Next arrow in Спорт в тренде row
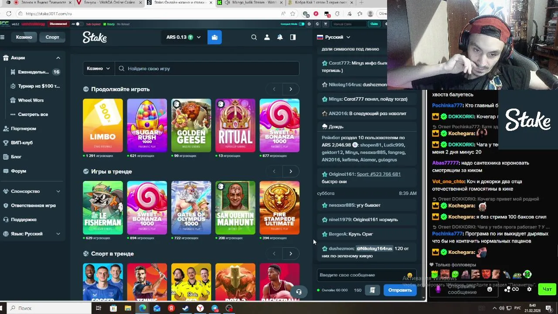Screen dimensions: 558x314 [291, 254]
